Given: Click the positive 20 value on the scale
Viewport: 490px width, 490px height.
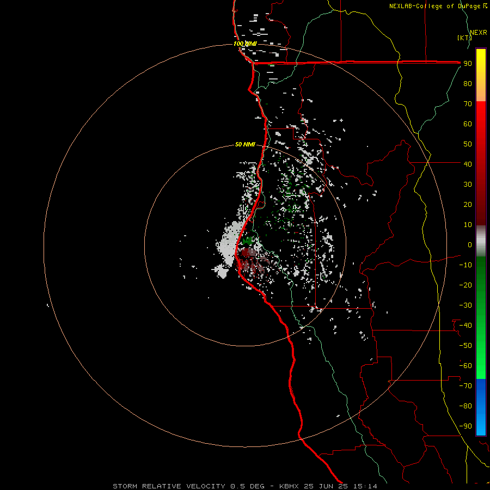Looking at the screenshot, I should point(468,204).
